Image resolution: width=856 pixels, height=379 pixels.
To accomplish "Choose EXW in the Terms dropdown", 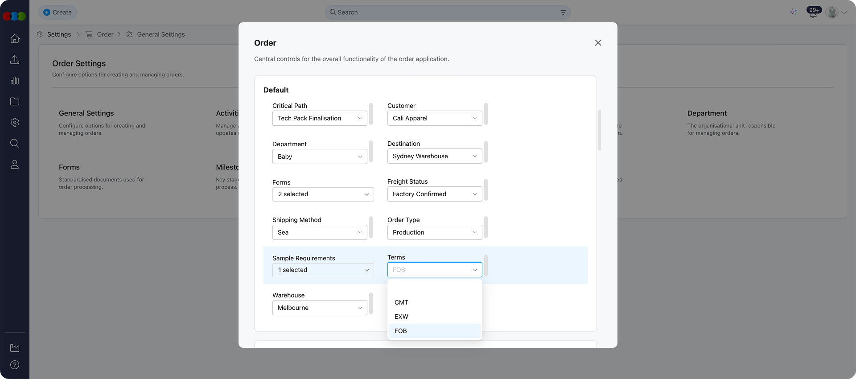I will coord(401,317).
